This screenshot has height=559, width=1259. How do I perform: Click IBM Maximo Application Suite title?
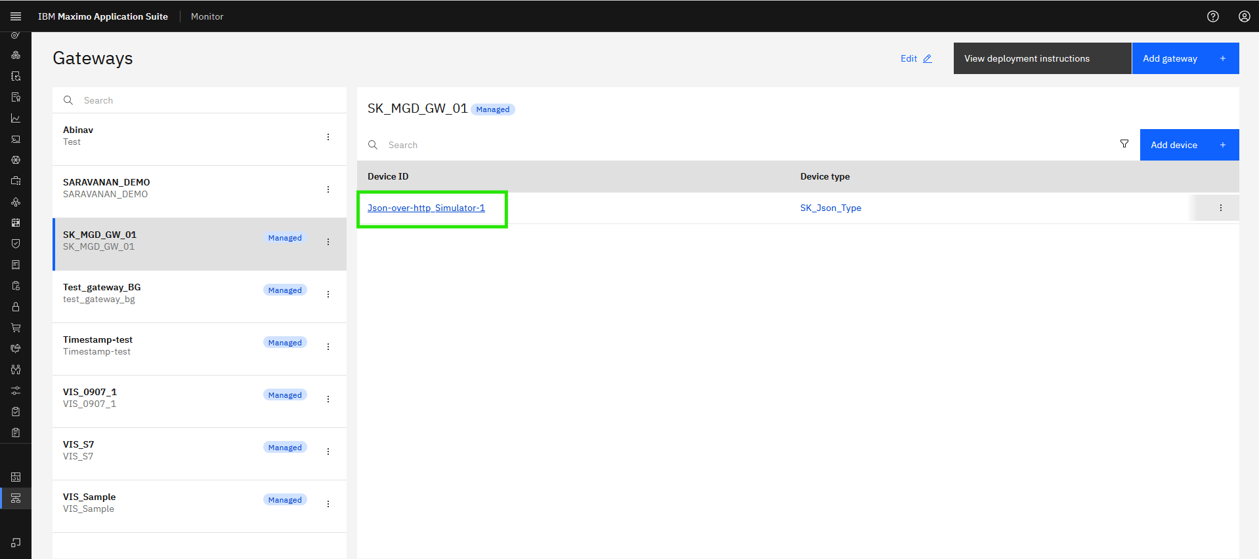tap(103, 16)
